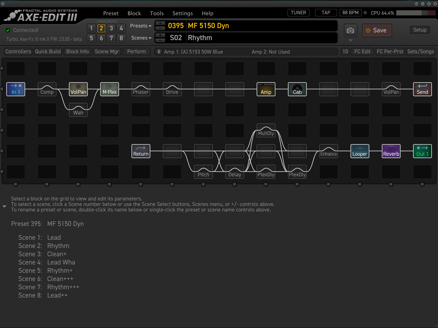Select the Amp block
This screenshot has width=438, height=328.
click(266, 89)
